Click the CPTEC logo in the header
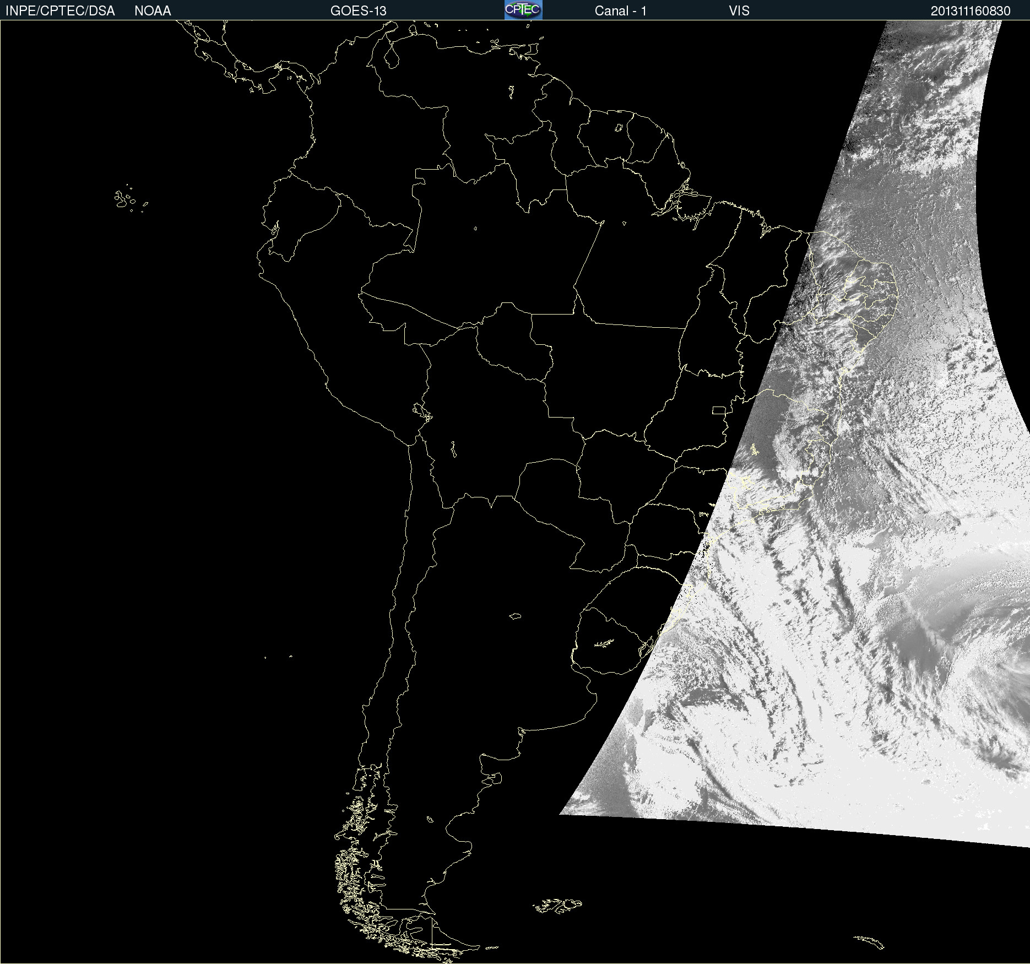 coord(523,10)
